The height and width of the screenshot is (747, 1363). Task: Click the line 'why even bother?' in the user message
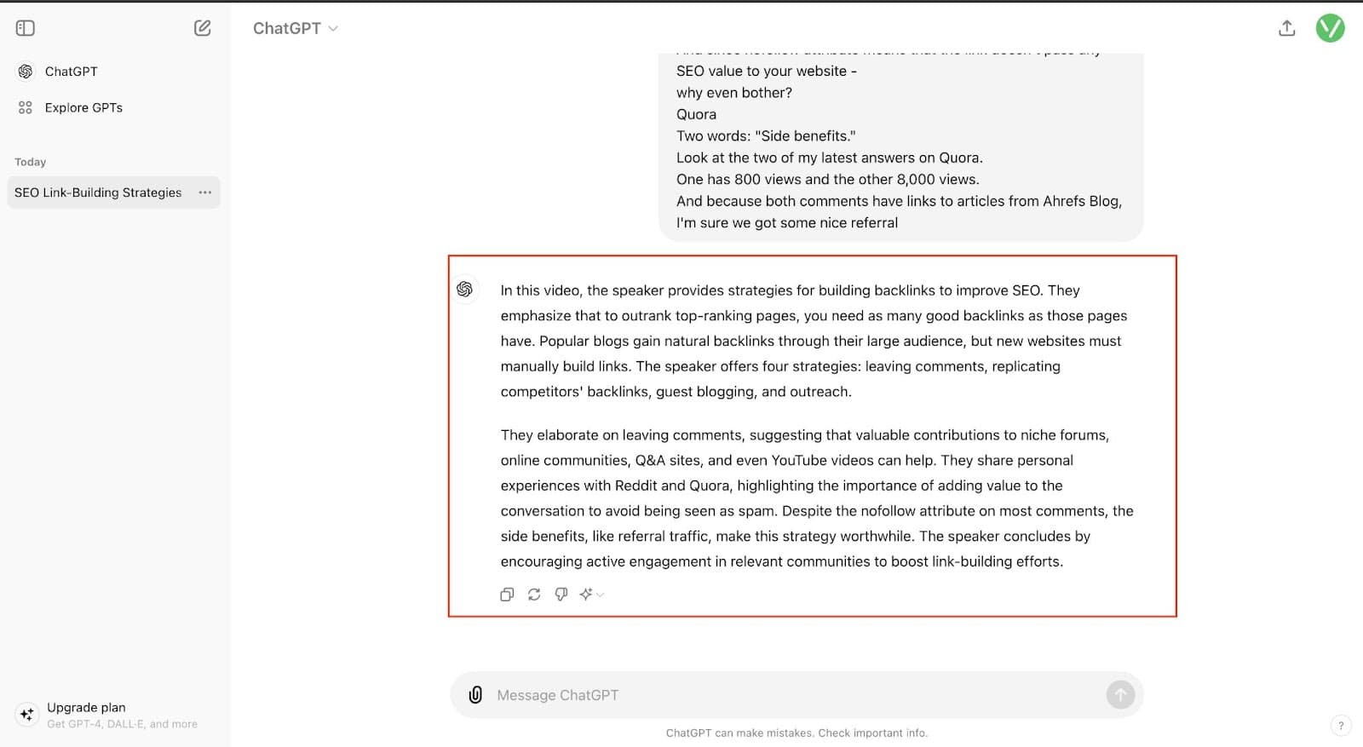tap(734, 93)
